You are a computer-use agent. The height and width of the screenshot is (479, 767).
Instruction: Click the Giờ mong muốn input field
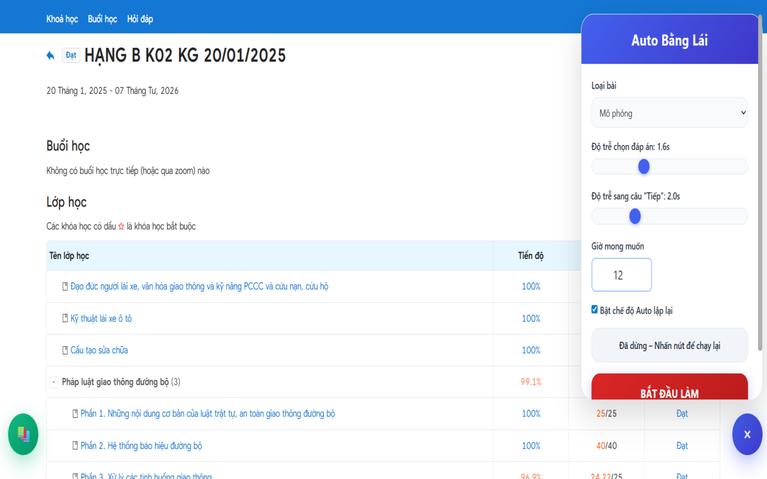(x=621, y=275)
